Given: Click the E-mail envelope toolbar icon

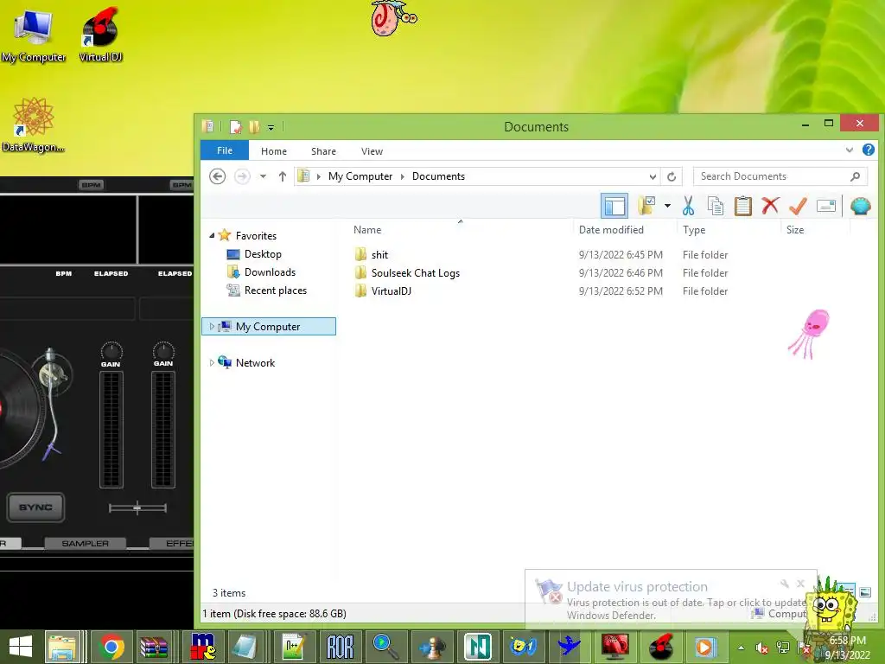Looking at the screenshot, I should pyautogui.click(x=825, y=206).
